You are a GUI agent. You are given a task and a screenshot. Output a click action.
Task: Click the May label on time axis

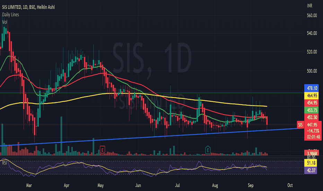(101, 185)
